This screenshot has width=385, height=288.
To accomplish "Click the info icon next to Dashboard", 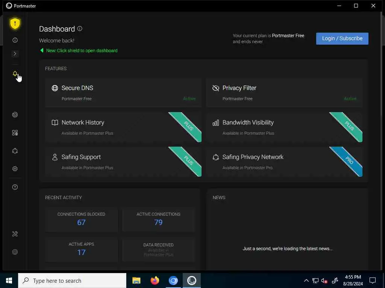I will [80, 28].
